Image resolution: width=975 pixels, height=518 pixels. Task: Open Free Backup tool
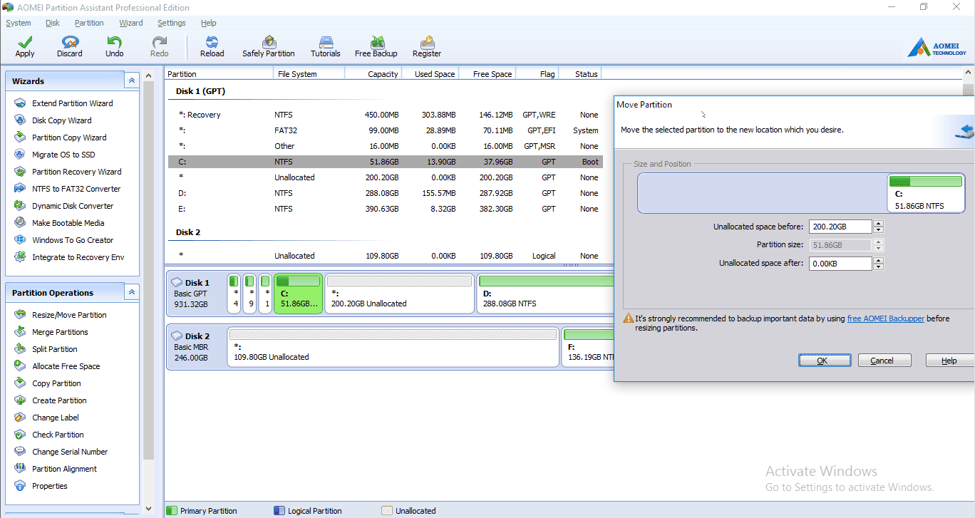point(376,46)
